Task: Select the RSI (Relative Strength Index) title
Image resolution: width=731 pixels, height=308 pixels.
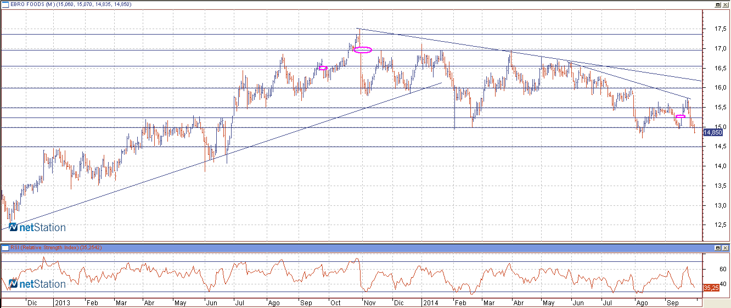Action: pos(46,248)
